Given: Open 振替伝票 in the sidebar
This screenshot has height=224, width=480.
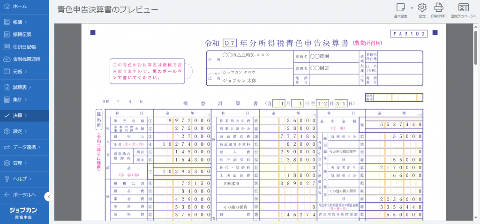Looking at the screenshot, I should (x=22, y=34).
